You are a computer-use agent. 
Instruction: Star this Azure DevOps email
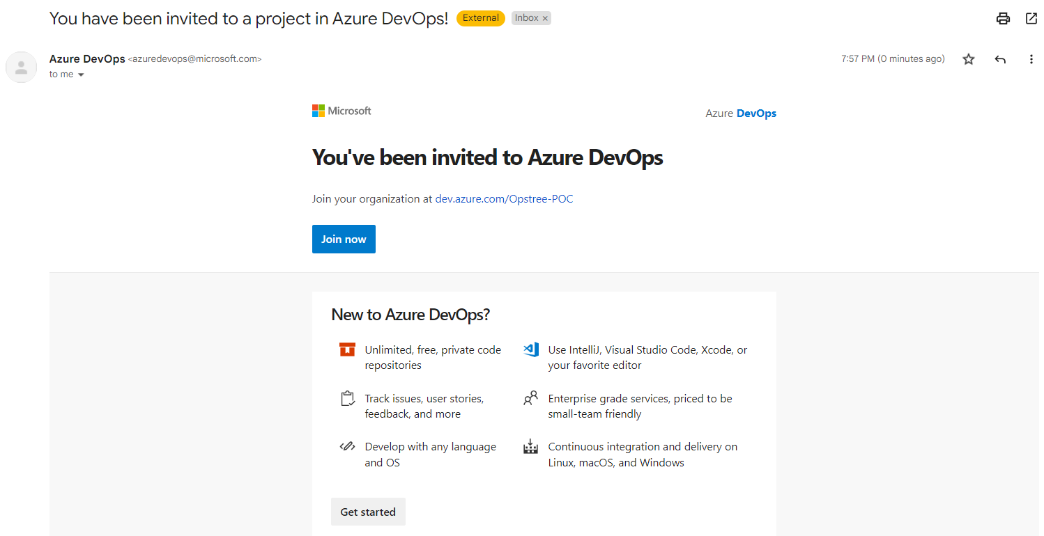969,59
